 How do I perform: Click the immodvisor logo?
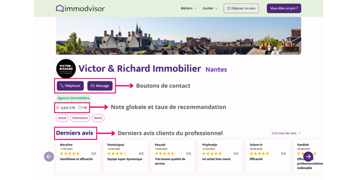click(x=80, y=8)
